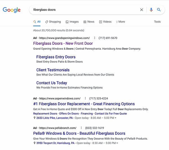This screenshot has width=169, height=150.
Task: Follow the Financing sitelink
Action: [x=87, y=114]
